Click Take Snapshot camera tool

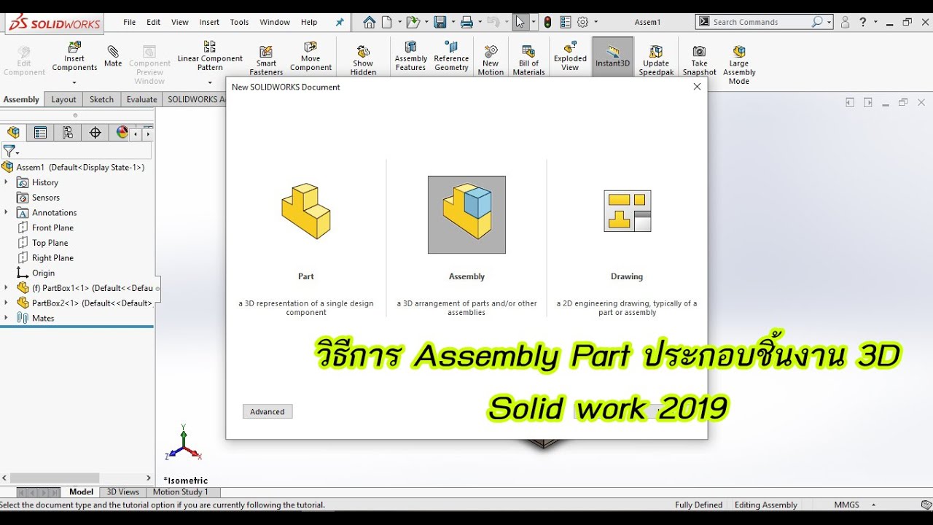[699, 60]
